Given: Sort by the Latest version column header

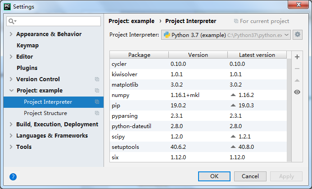Looking at the screenshot, I should (257, 55).
